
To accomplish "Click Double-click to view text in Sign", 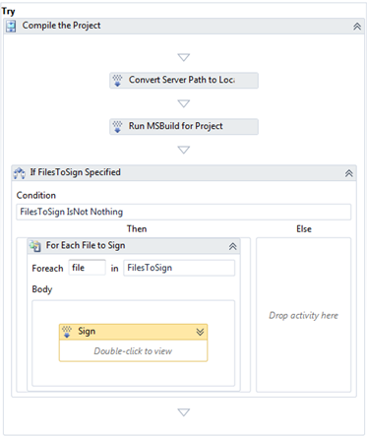I will click(x=133, y=351).
